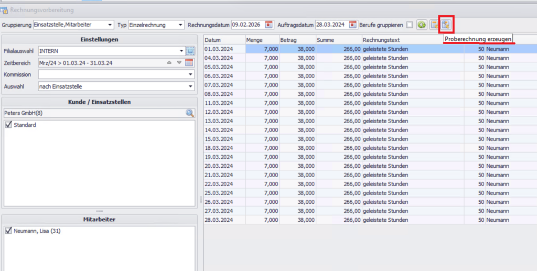Image resolution: width=537 pixels, height=271 pixels.
Task: Click the Rechnungstext column header
Action: click(x=412, y=40)
